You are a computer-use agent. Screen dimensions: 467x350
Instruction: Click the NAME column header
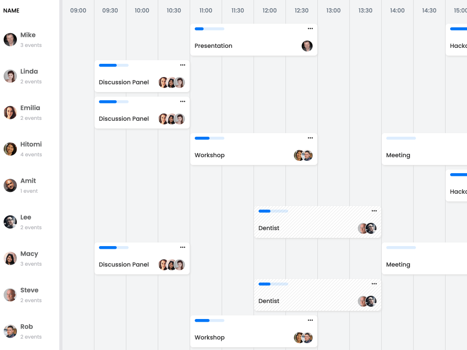[x=11, y=10]
